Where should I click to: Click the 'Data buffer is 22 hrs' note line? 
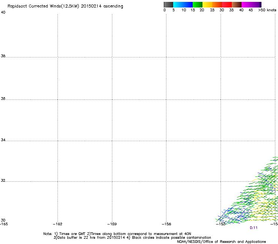(132, 238)
